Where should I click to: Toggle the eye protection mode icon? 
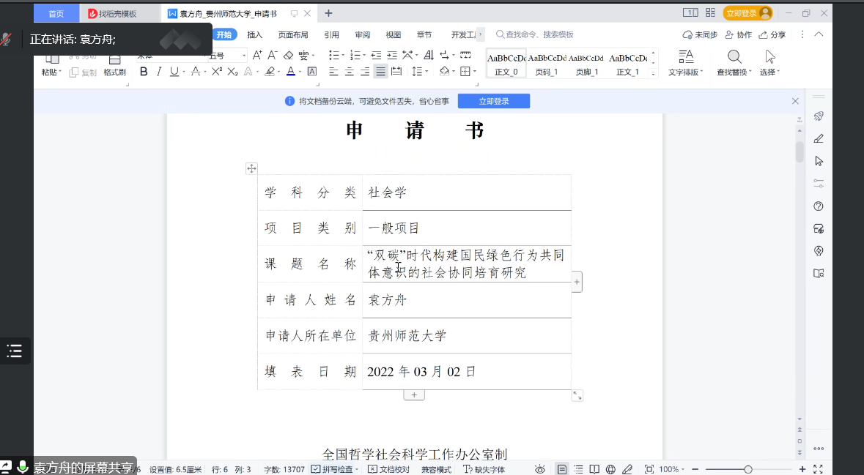click(x=540, y=469)
